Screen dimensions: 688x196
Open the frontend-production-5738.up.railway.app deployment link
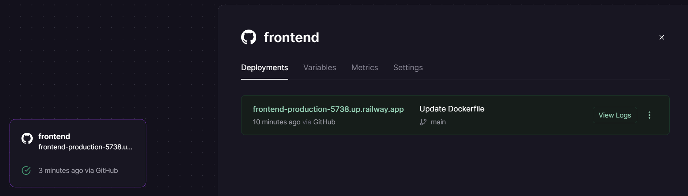[328, 109]
